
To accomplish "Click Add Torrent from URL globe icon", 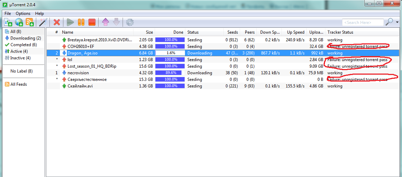I will (19, 22).
